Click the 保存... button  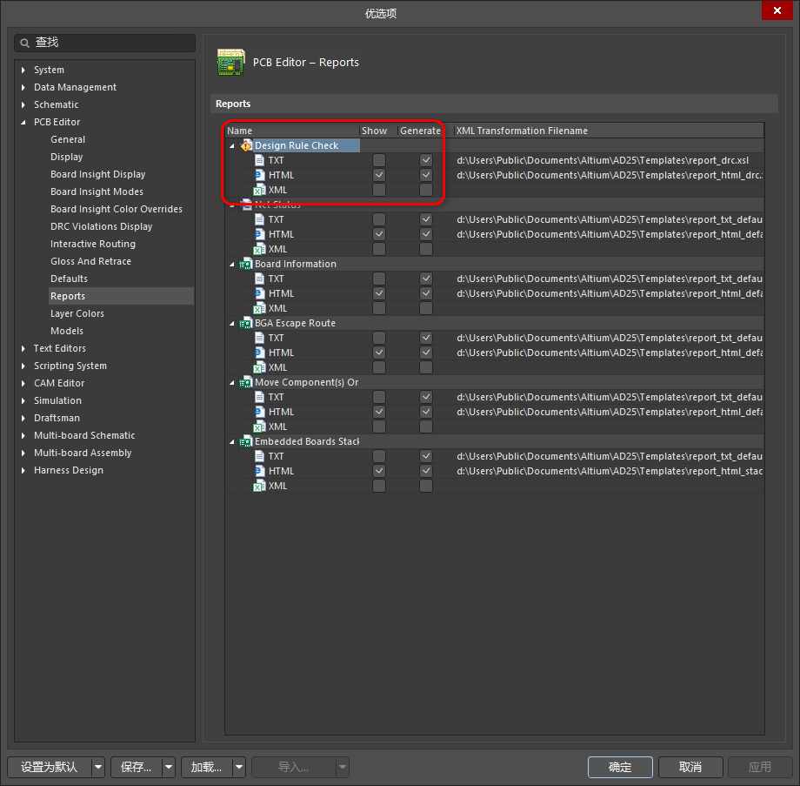tap(137, 767)
